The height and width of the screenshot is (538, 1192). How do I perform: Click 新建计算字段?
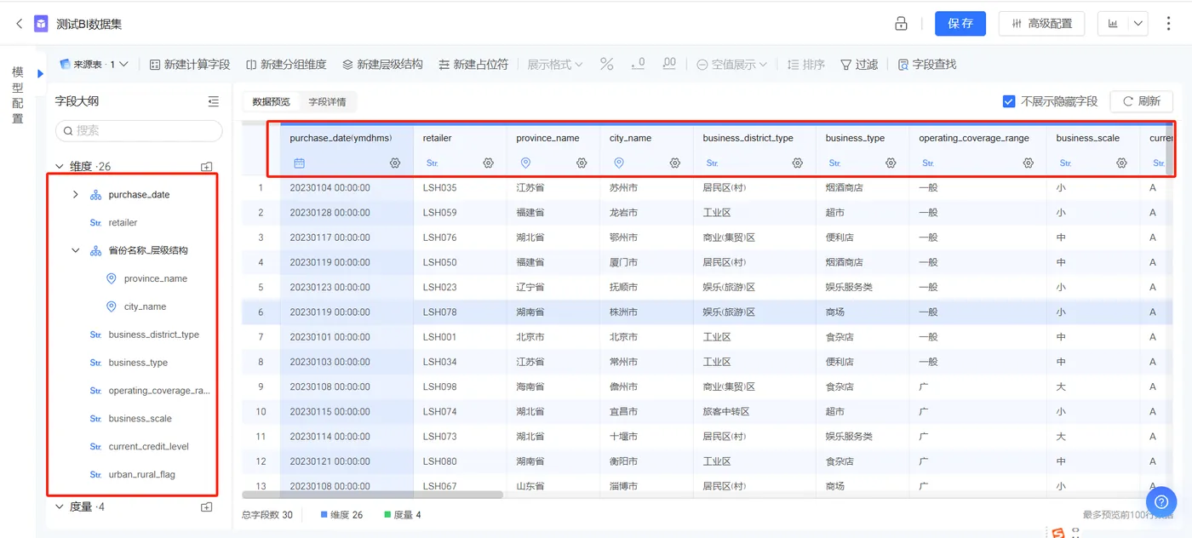(x=189, y=65)
